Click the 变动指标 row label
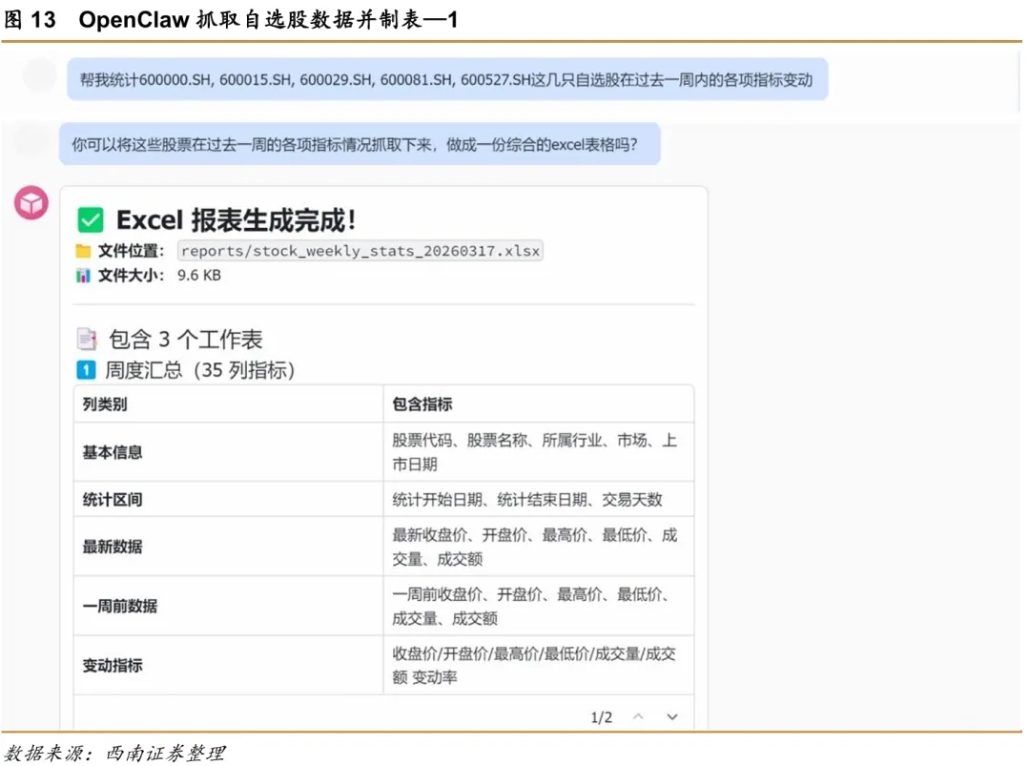This screenshot has height=766, width=1030. tap(113, 666)
